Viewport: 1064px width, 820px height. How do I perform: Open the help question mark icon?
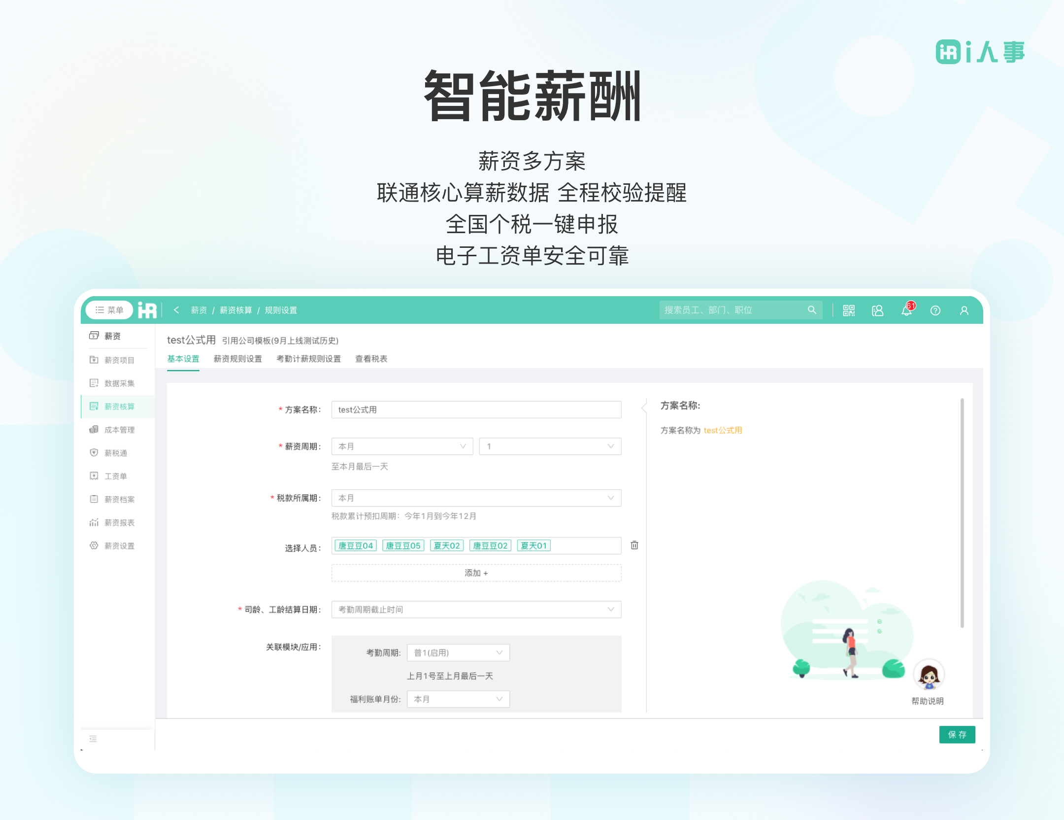(x=935, y=310)
